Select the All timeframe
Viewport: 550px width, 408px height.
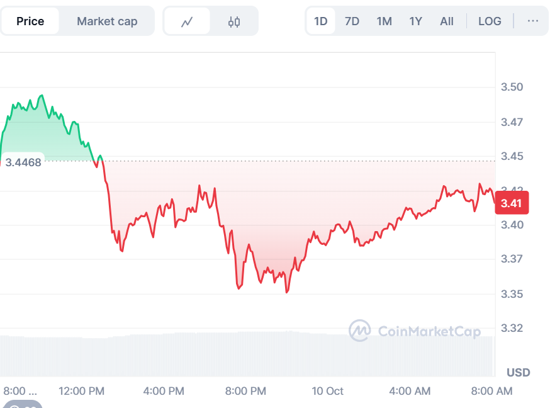click(x=447, y=21)
